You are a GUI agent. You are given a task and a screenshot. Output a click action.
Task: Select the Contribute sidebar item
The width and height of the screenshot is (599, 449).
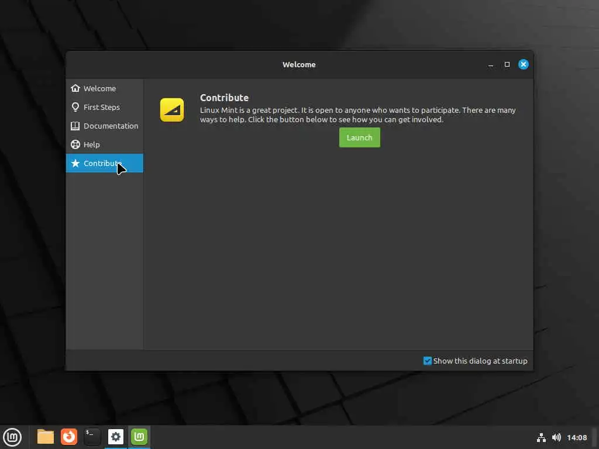click(104, 163)
